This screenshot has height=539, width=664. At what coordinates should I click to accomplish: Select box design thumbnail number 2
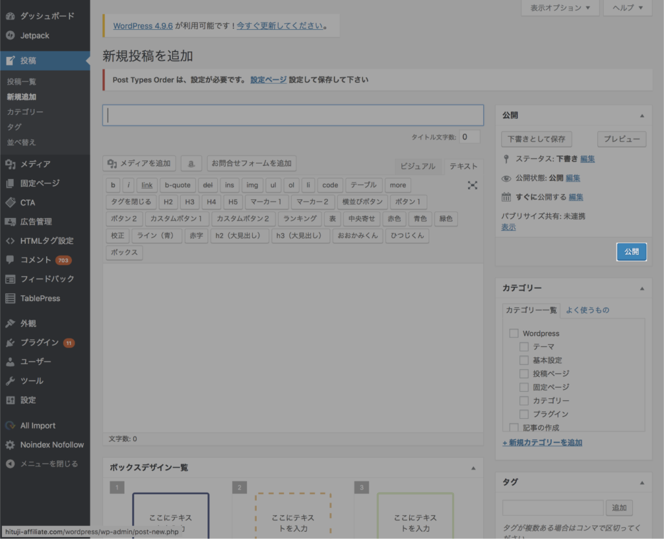pyautogui.click(x=293, y=515)
